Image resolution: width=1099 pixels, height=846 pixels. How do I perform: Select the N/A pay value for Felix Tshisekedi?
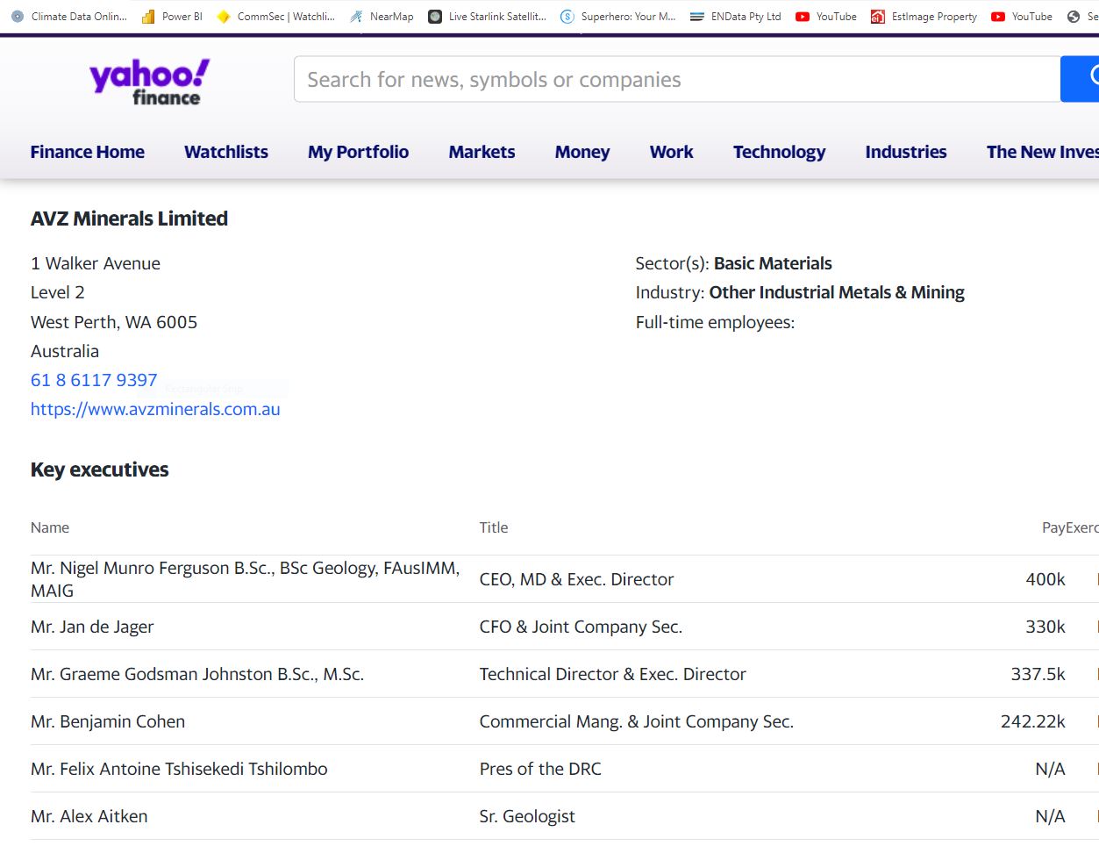coord(1050,769)
